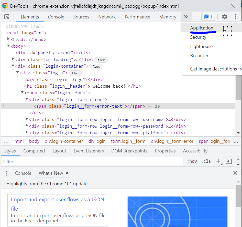
Task: Select the Styles pane tab
Action: 10,151
